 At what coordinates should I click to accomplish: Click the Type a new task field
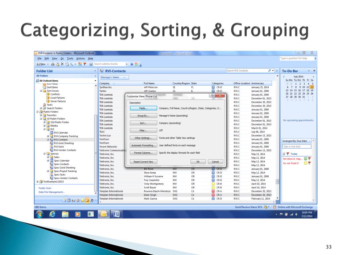[x=297, y=146]
